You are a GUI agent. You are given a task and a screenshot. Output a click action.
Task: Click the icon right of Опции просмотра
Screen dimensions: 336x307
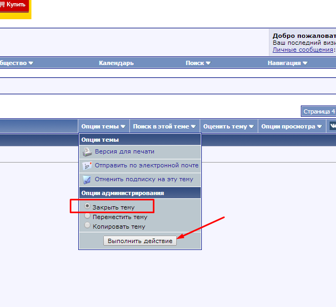[x=333, y=126]
